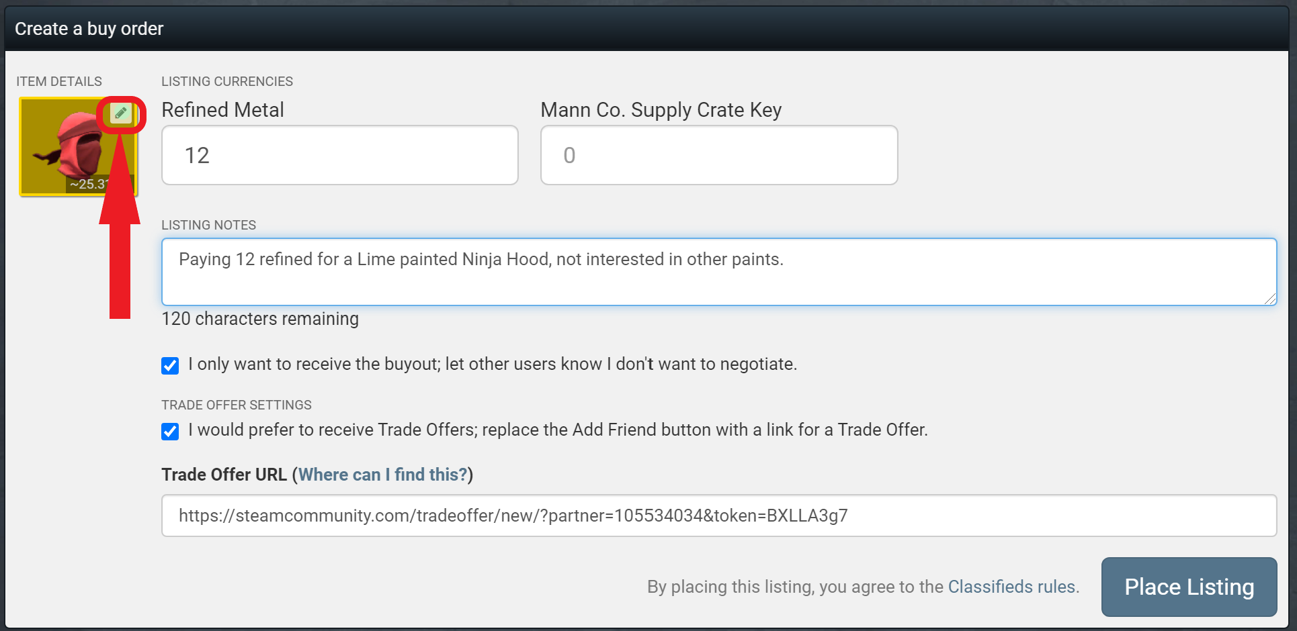Click the "don't want to negotiate" label text
Image resolution: width=1297 pixels, height=631 pixels.
(x=706, y=365)
